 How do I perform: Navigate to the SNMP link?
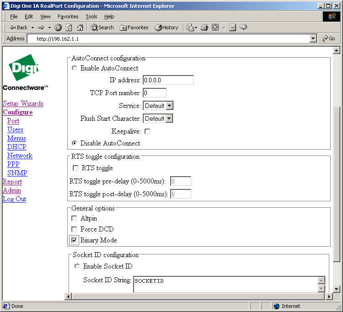point(17,173)
